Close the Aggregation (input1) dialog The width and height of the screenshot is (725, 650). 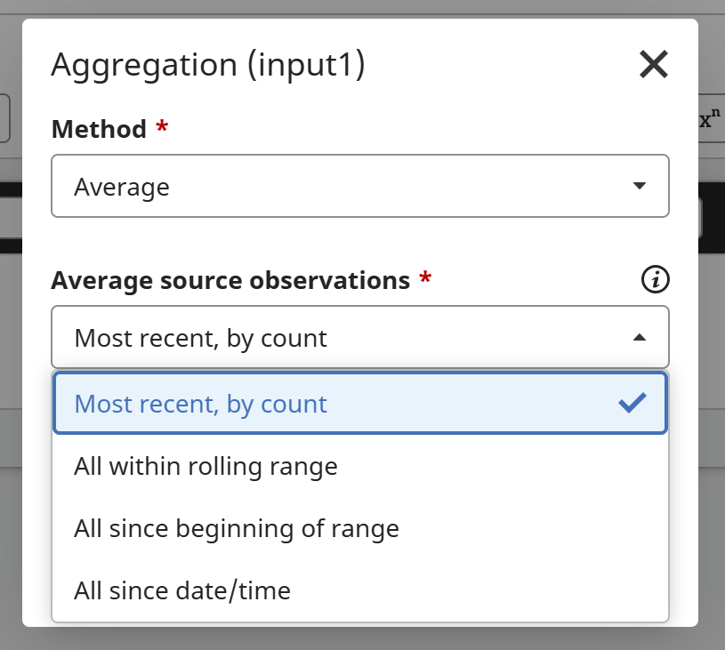[x=653, y=64]
